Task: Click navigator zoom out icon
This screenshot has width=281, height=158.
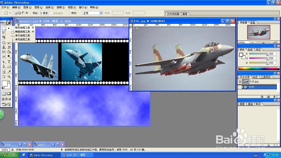Action: point(252,42)
